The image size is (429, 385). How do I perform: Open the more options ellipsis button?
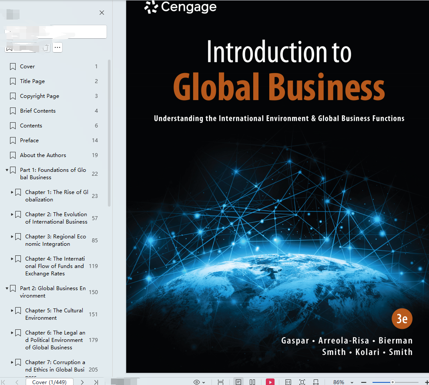point(57,47)
